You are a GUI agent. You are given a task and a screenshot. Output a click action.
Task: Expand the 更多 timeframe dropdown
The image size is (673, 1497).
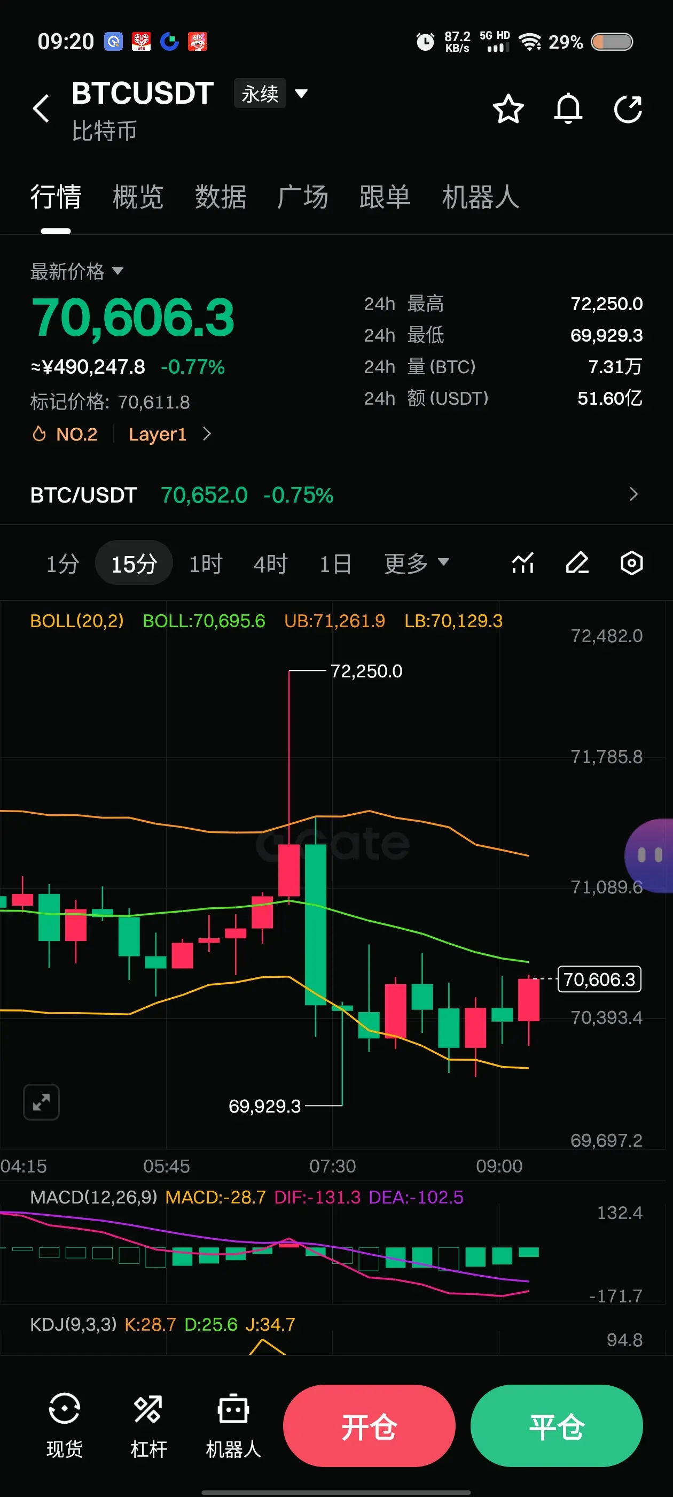(x=416, y=563)
